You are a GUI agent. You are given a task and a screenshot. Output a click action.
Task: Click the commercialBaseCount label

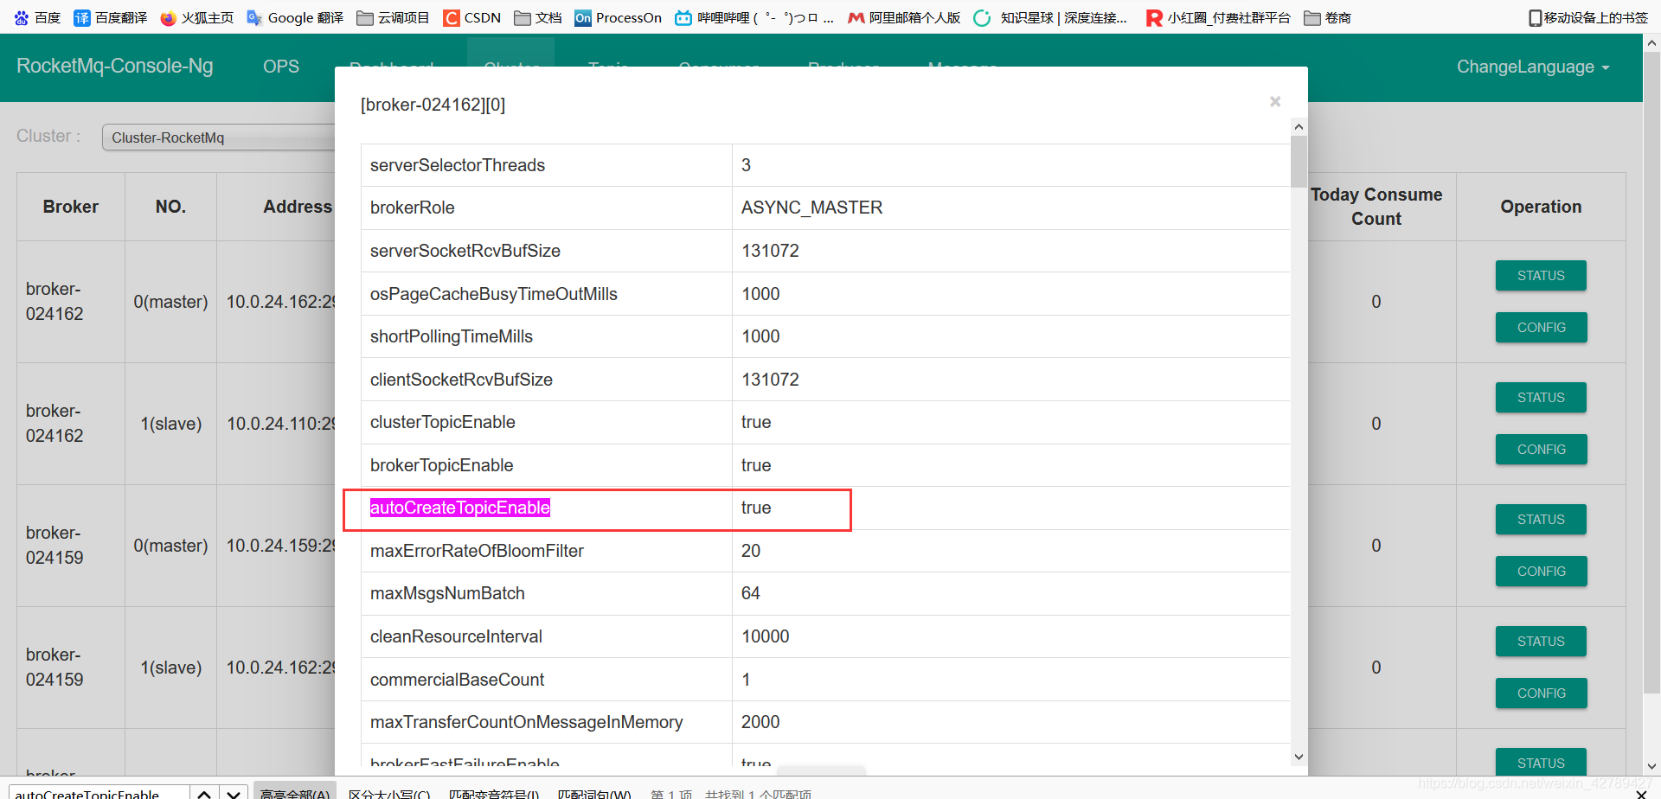coord(457,680)
